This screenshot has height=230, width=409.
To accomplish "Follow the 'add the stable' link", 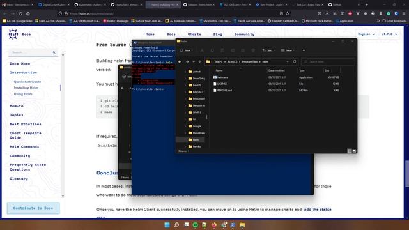I will pyautogui.click(x=318, y=210).
